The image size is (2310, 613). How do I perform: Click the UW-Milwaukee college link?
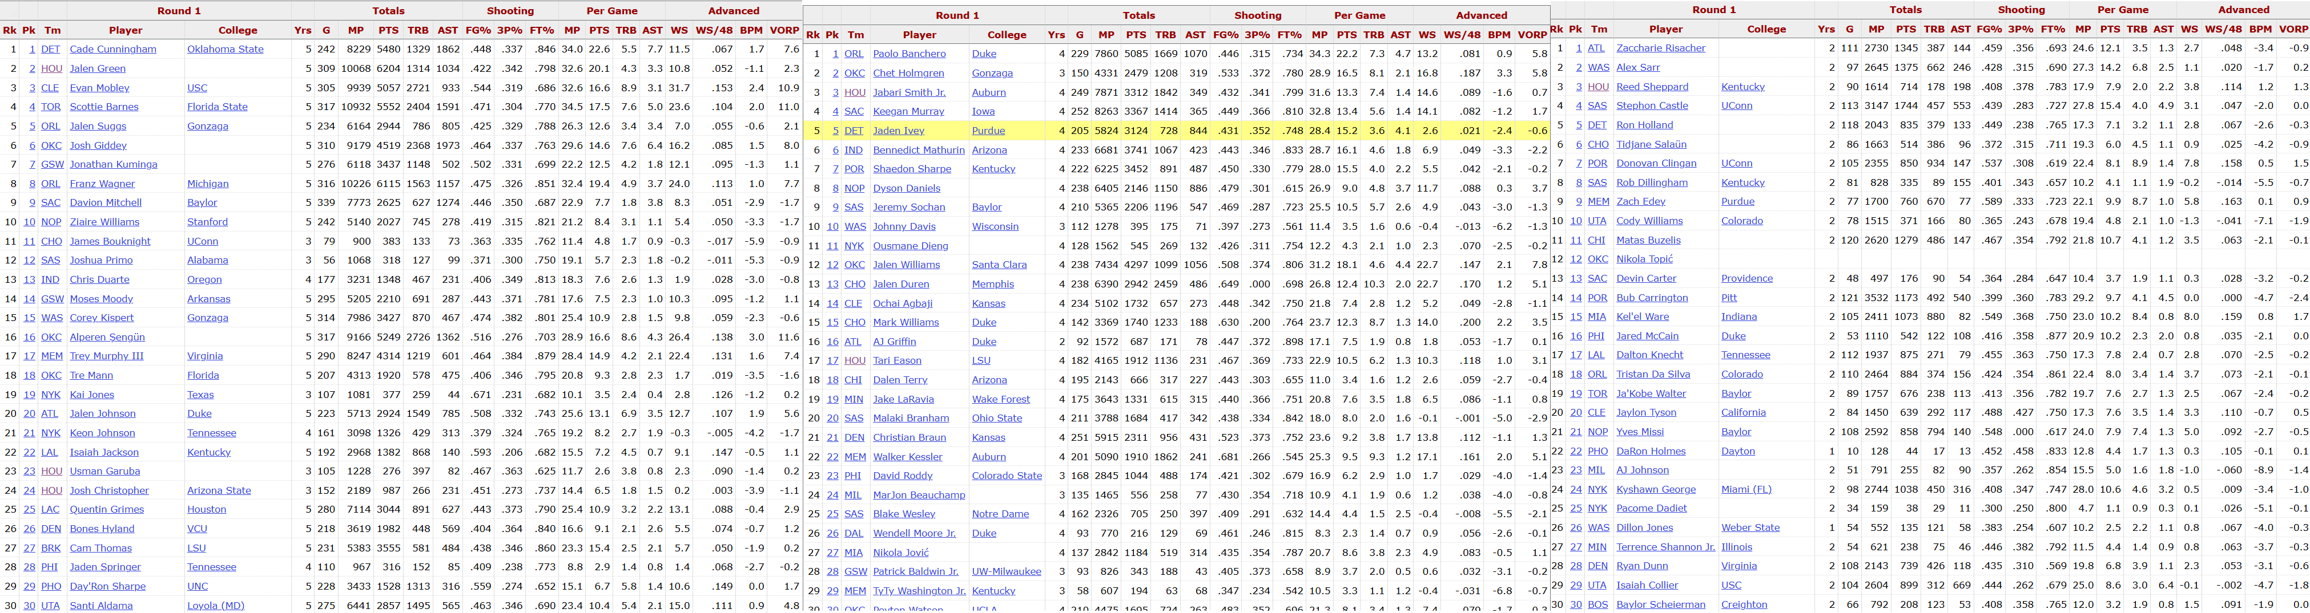coord(1006,571)
